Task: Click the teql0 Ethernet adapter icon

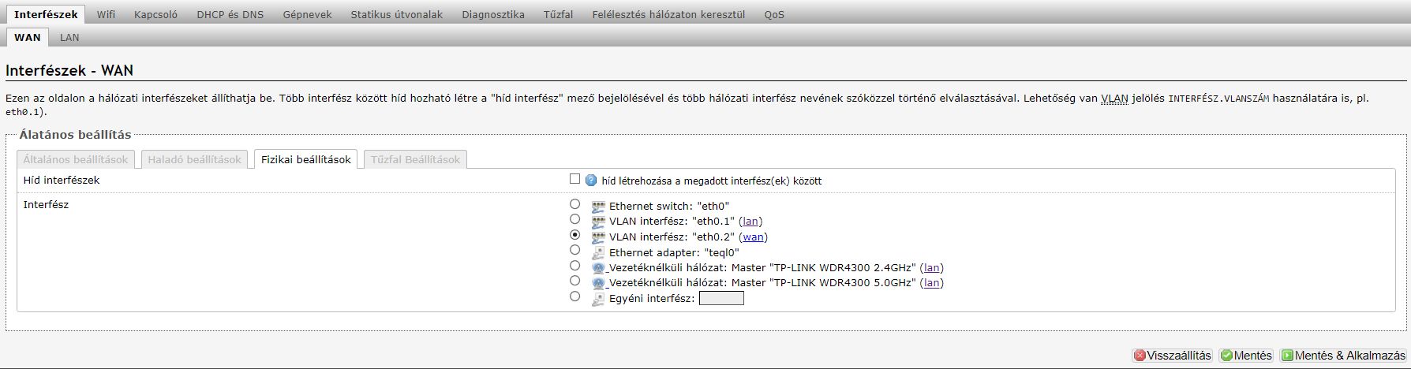Action: point(598,253)
